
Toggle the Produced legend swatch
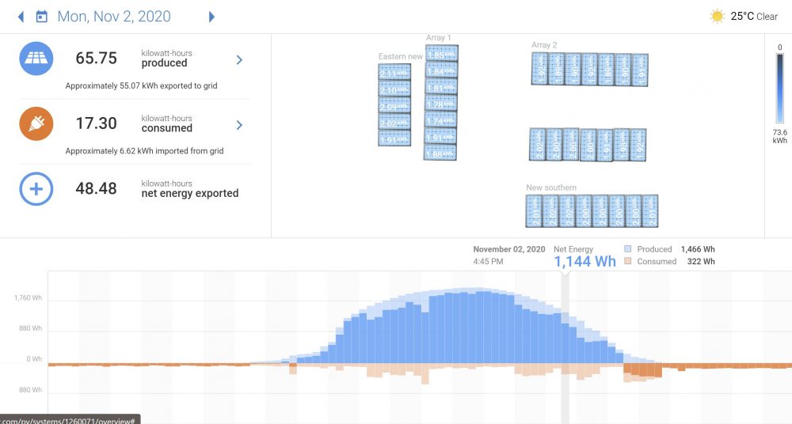628,249
